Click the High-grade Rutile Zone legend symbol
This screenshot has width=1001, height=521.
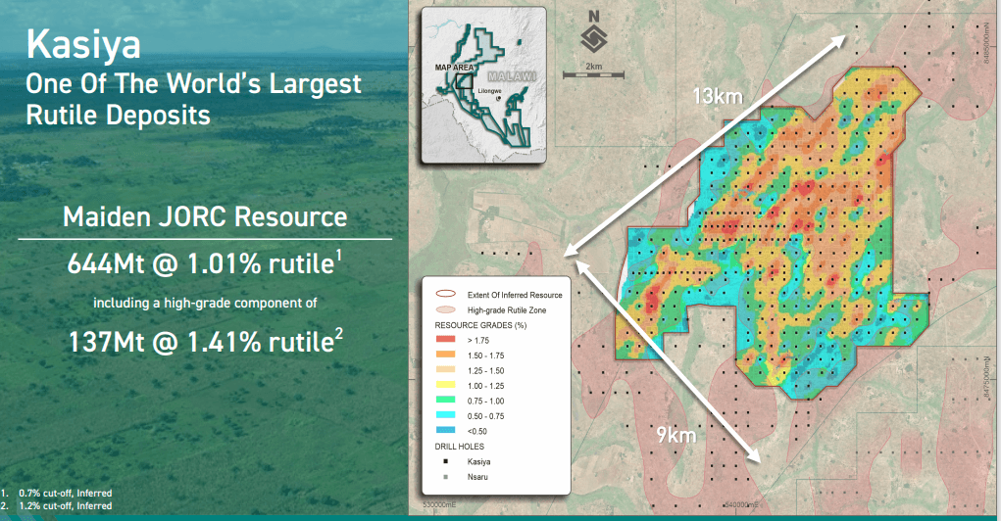click(446, 309)
